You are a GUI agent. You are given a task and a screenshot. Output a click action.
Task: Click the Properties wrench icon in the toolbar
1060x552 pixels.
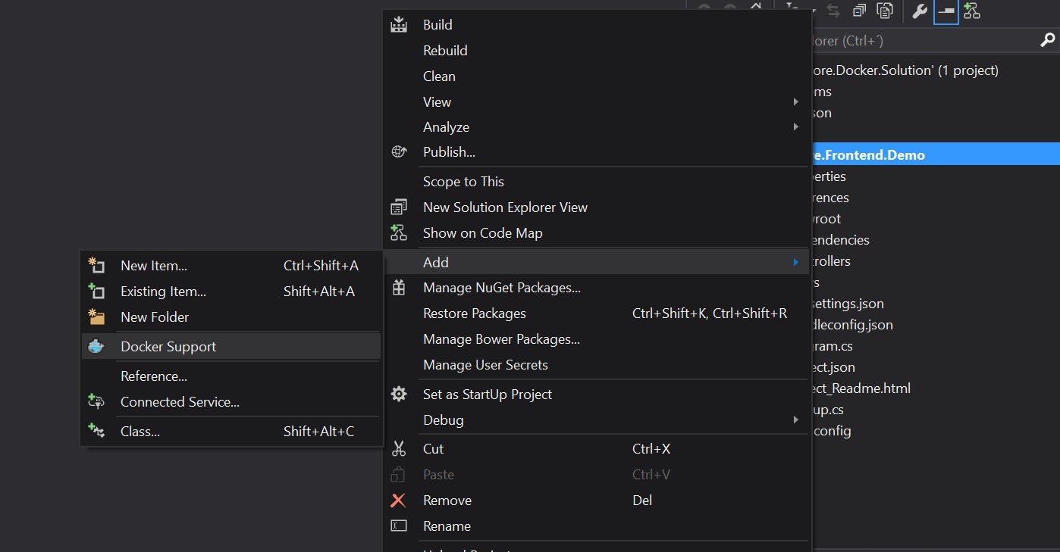(920, 11)
